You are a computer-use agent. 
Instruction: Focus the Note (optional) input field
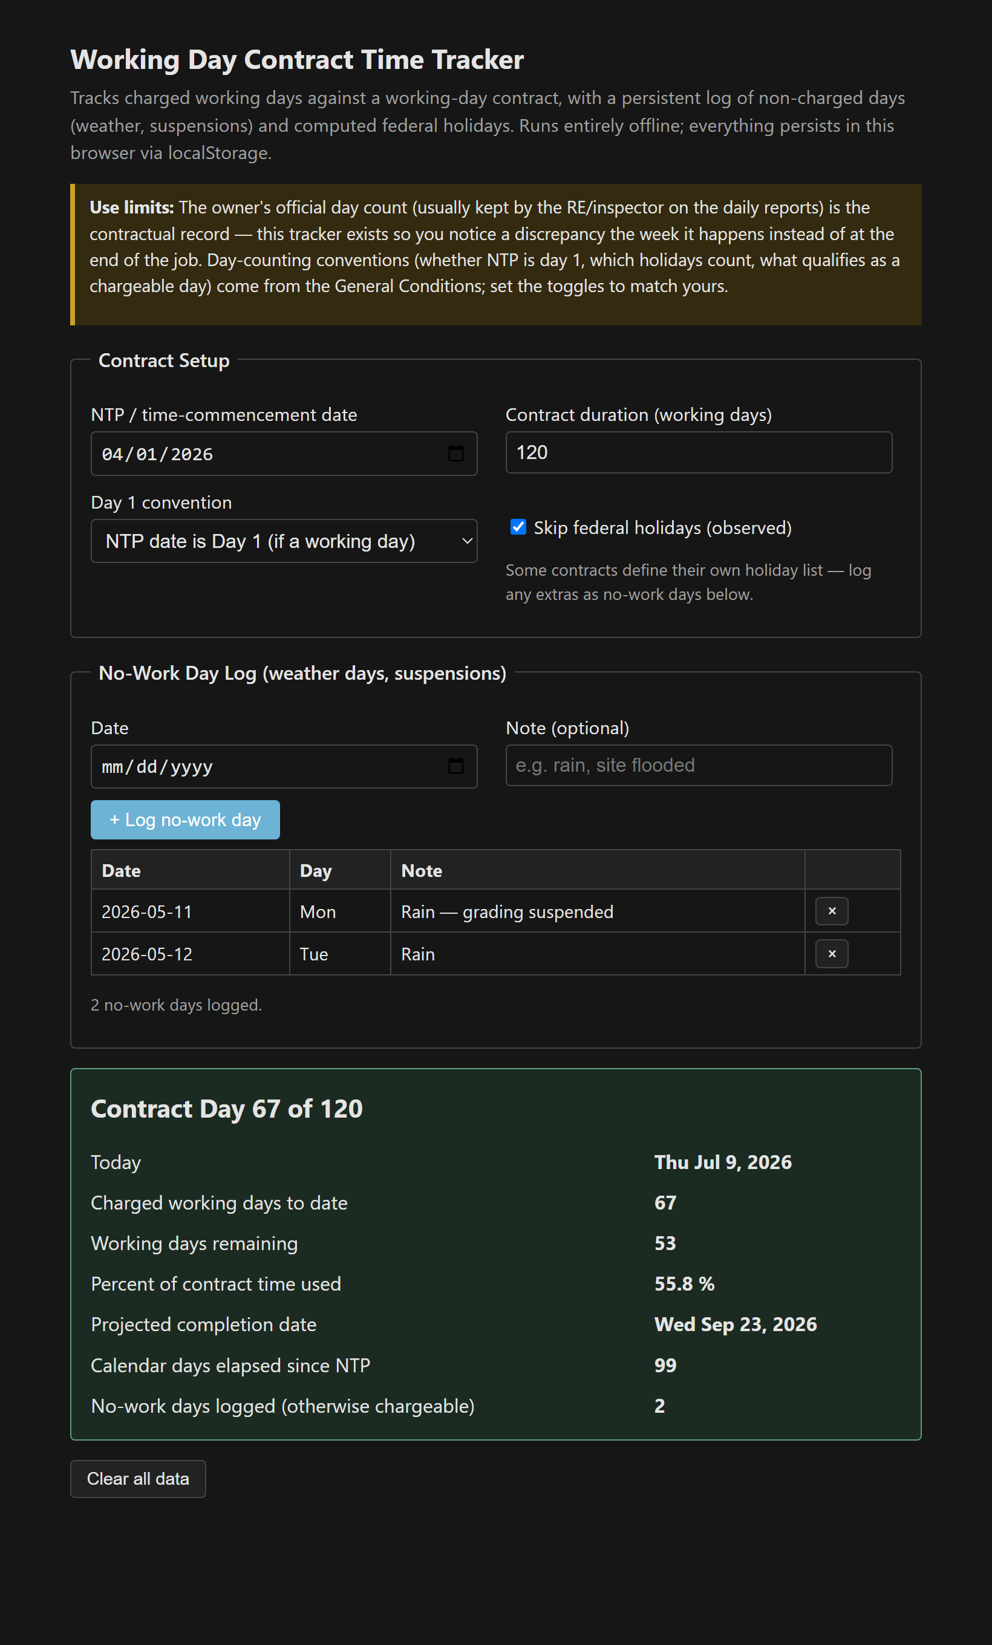[699, 766]
